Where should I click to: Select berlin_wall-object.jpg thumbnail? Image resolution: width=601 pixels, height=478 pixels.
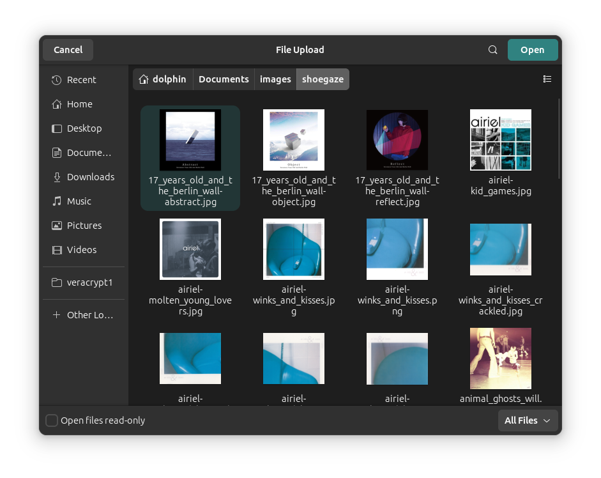coord(294,140)
